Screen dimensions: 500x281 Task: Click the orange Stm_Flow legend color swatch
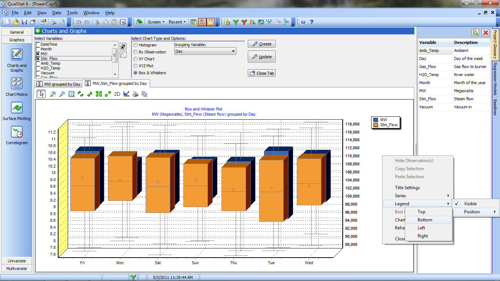(x=376, y=125)
